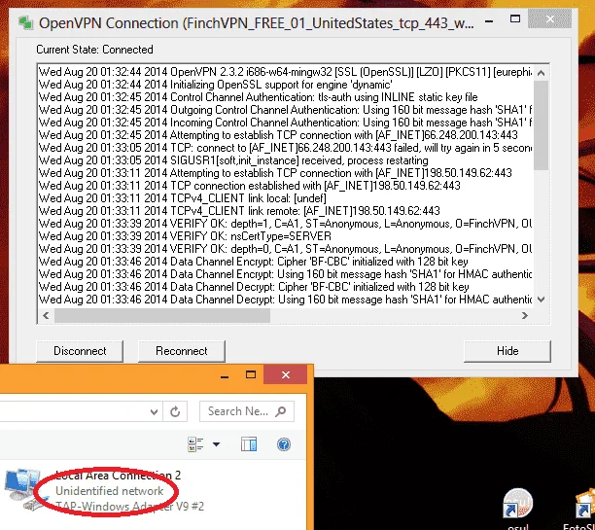Click the log's vertical scrollbar thumb
595x530 pixels.
(542, 125)
